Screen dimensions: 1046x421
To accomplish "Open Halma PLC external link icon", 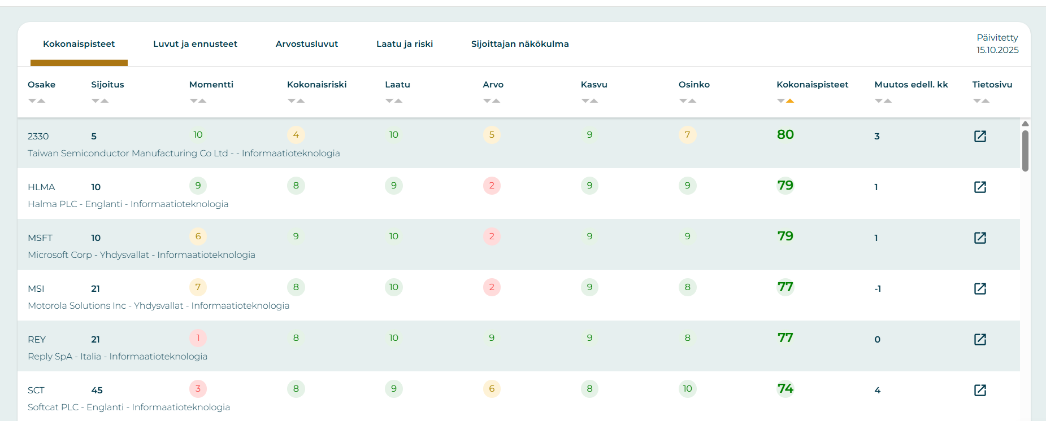I will pyautogui.click(x=980, y=187).
